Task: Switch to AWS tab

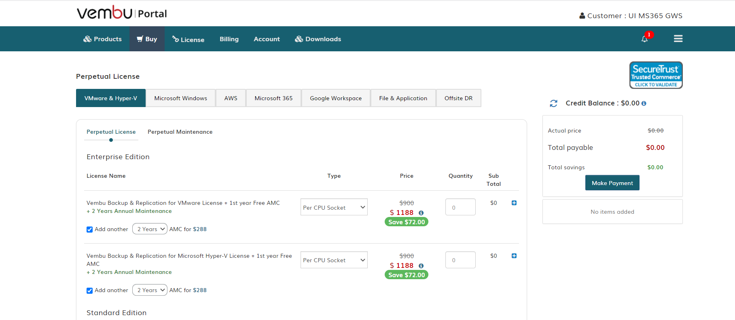Action: tap(231, 98)
